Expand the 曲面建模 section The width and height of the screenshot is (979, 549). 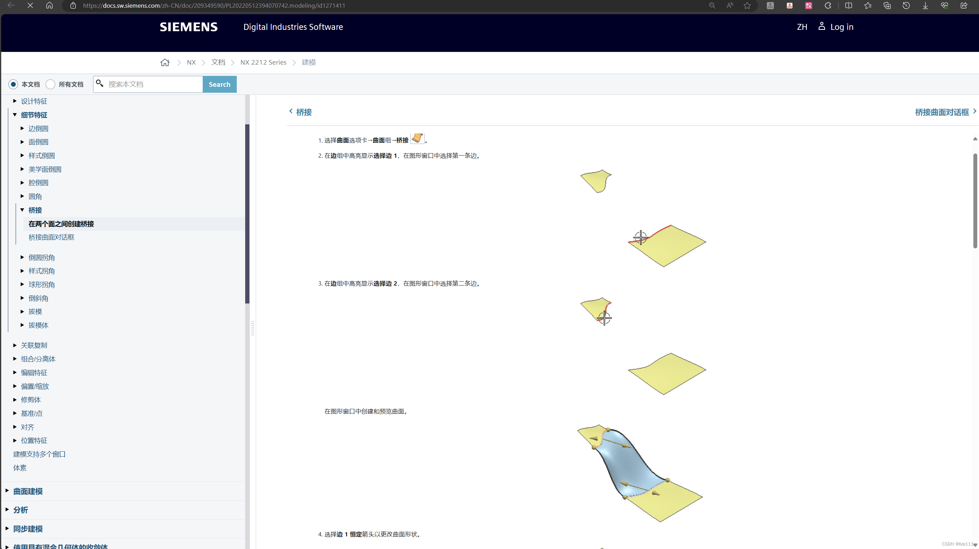7,491
